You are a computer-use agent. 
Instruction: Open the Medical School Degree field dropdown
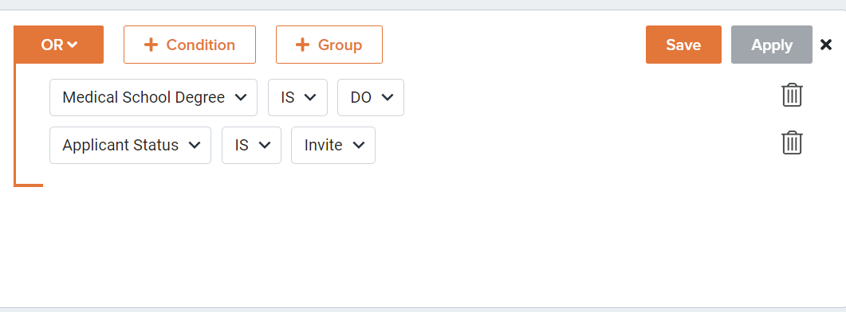point(153,98)
